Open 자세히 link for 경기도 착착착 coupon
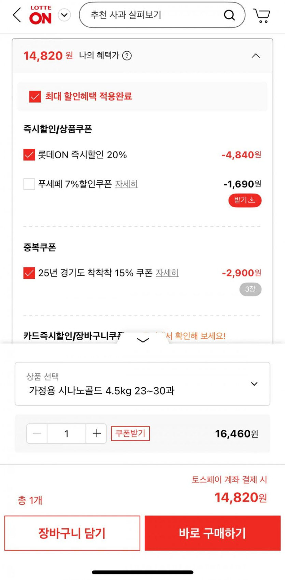The image size is (285, 580). point(167,273)
